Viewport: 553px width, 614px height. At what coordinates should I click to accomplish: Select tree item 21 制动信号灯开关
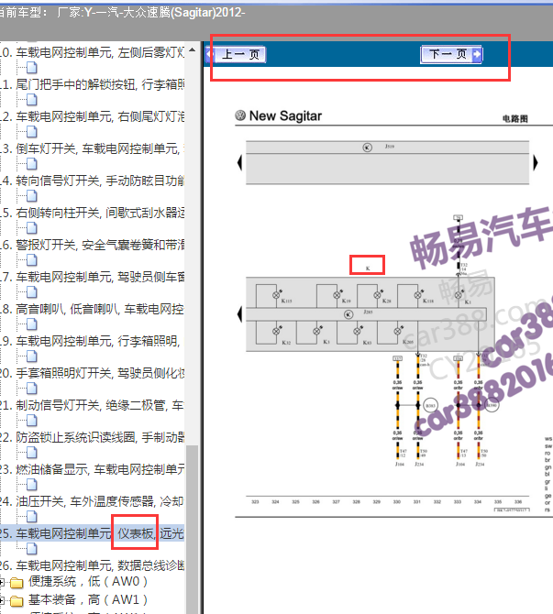tap(92, 405)
